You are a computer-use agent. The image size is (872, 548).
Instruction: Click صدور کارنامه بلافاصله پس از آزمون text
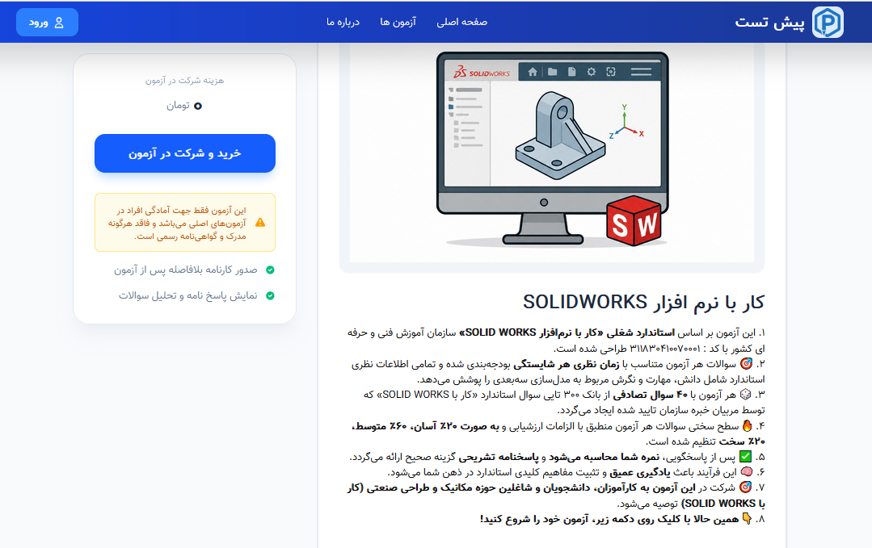coord(186,270)
